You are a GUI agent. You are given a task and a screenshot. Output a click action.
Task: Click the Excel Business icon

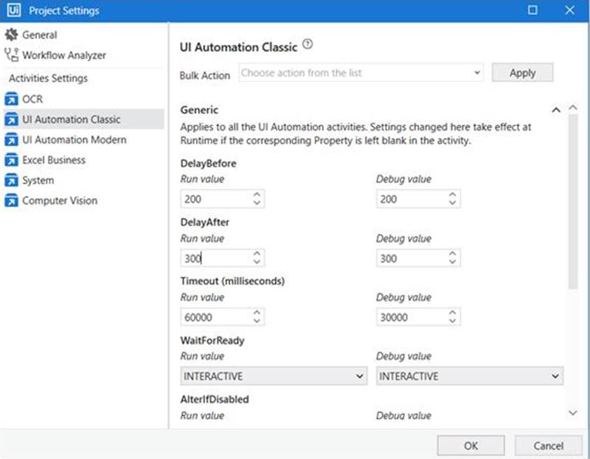coord(11,160)
